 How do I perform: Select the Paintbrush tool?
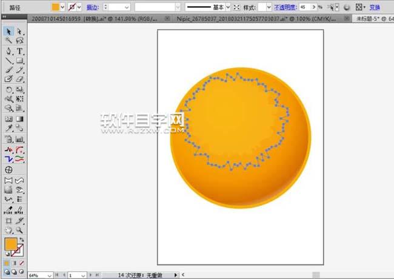tap(8, 70)
